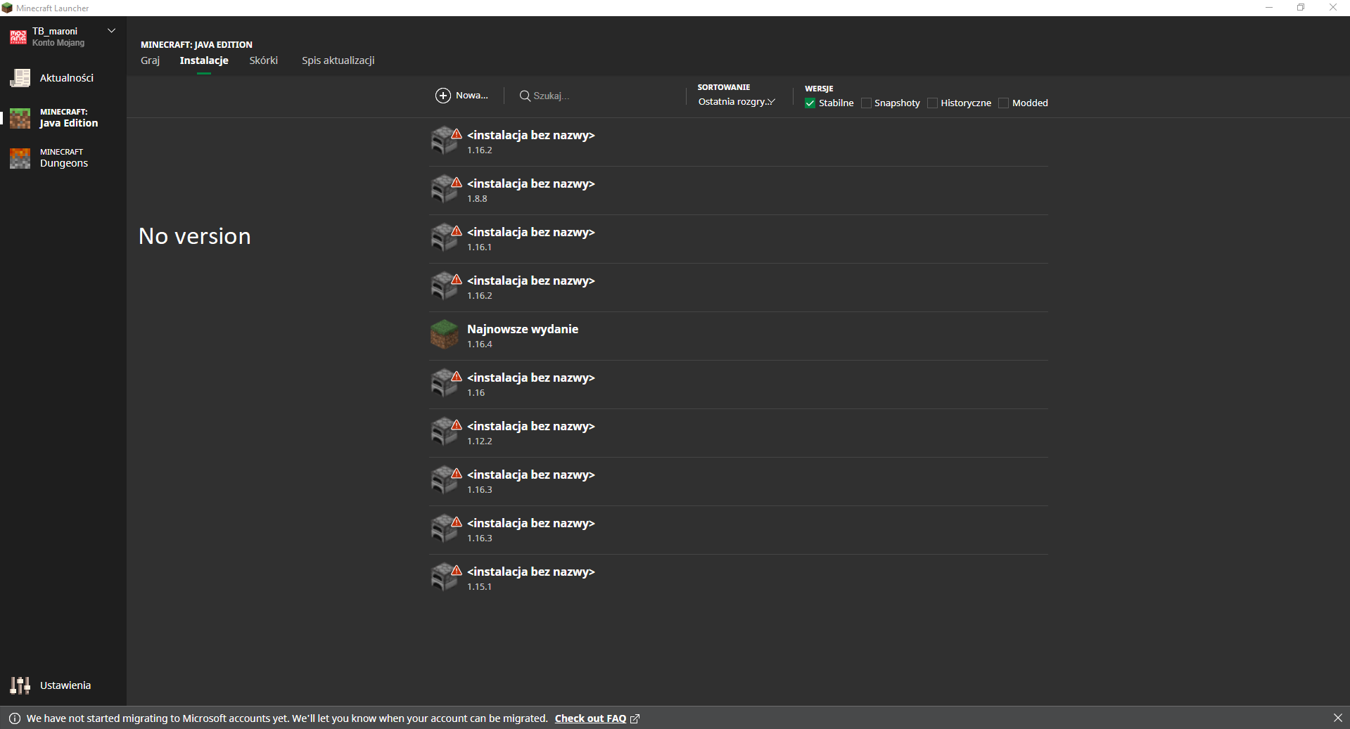Open the Aktualności news icon
The height and width of the screenshot is (729, 1350).
click(20, 78)
